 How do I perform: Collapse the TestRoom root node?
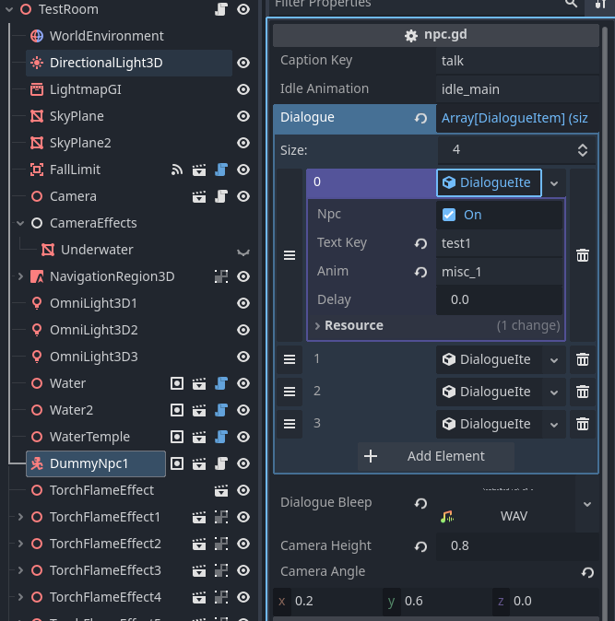point(9,9)
